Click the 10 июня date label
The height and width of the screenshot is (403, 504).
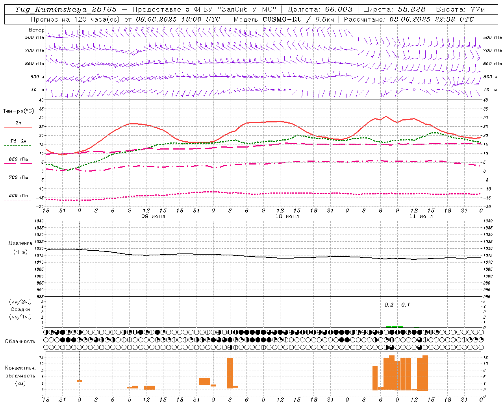287,216
